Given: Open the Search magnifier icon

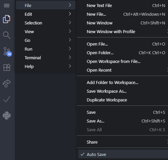Looking at the screenshot, I should pyautogui.click(x=7, y=35).
